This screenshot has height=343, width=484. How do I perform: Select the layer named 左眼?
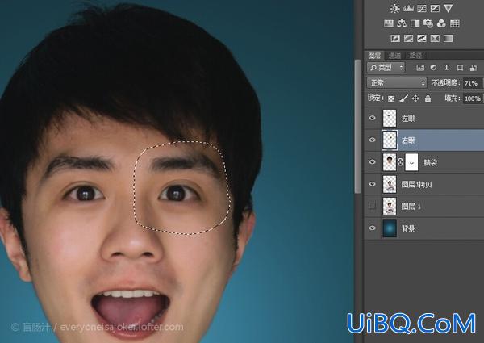coord(408,119)
